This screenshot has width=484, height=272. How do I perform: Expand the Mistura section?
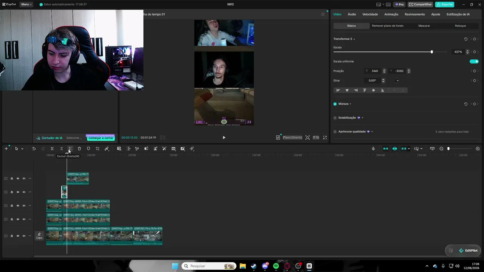click(x=351, y=104)
